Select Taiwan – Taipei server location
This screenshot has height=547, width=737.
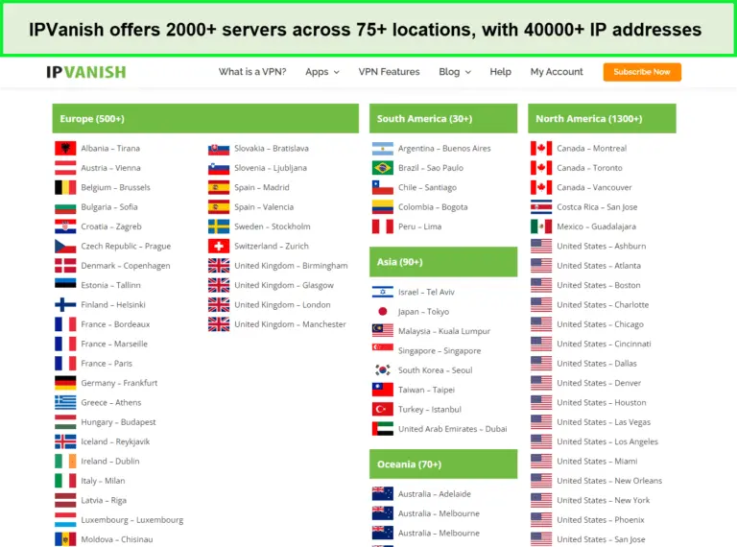click(x=426, y=390)
